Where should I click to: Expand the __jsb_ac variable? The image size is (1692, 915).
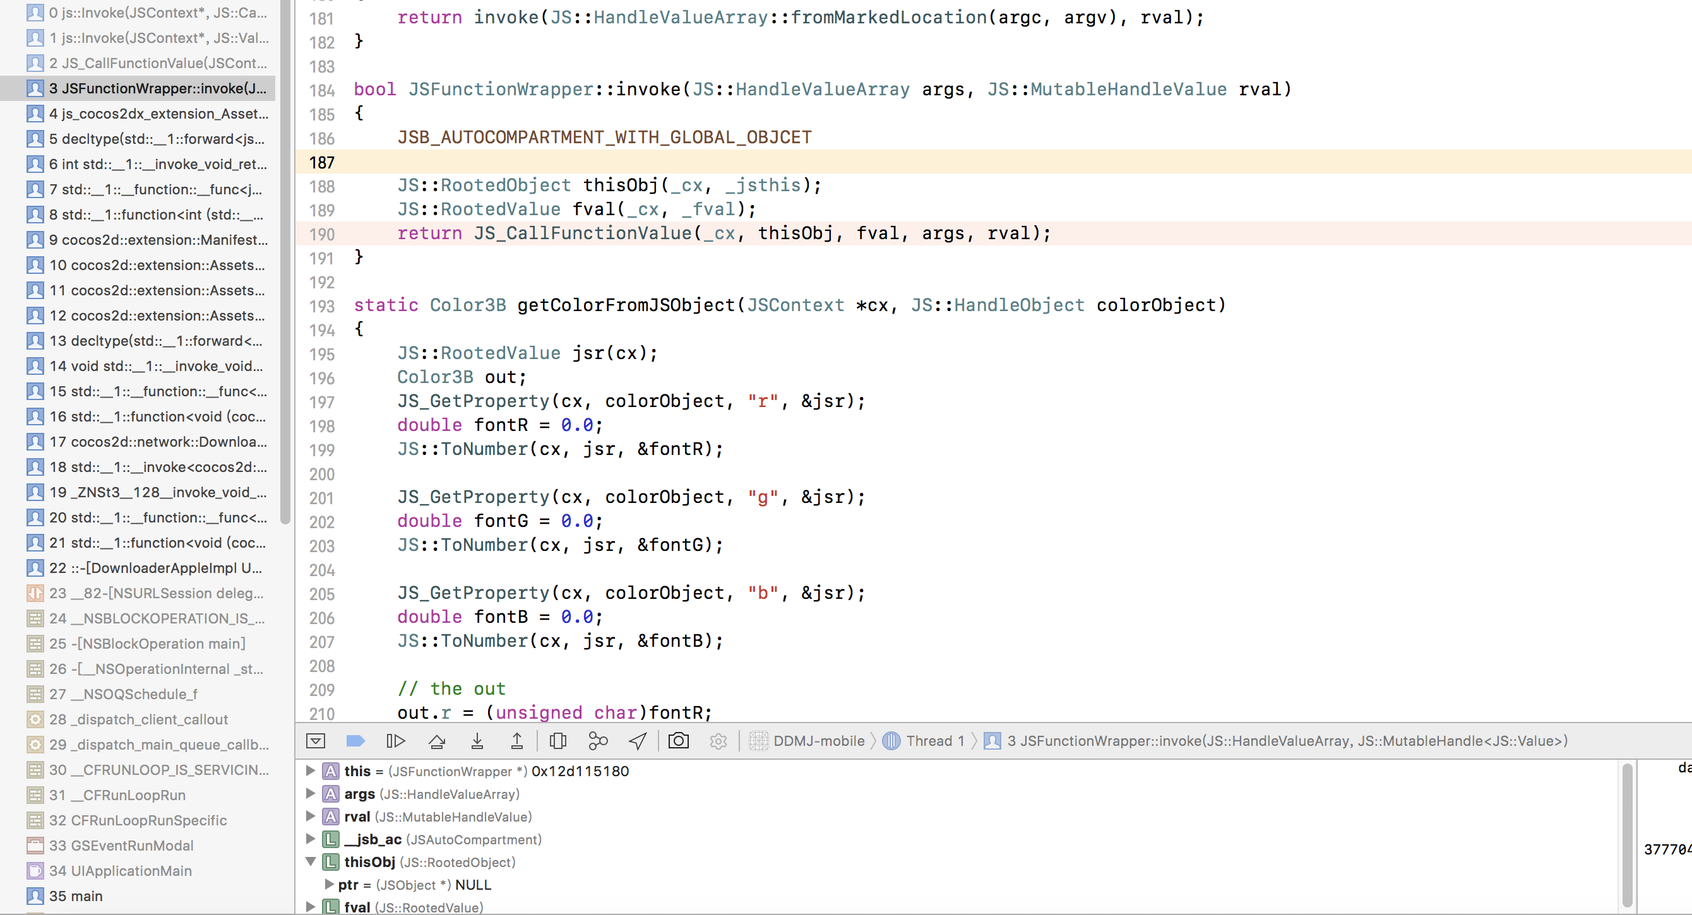pos(311,839)
